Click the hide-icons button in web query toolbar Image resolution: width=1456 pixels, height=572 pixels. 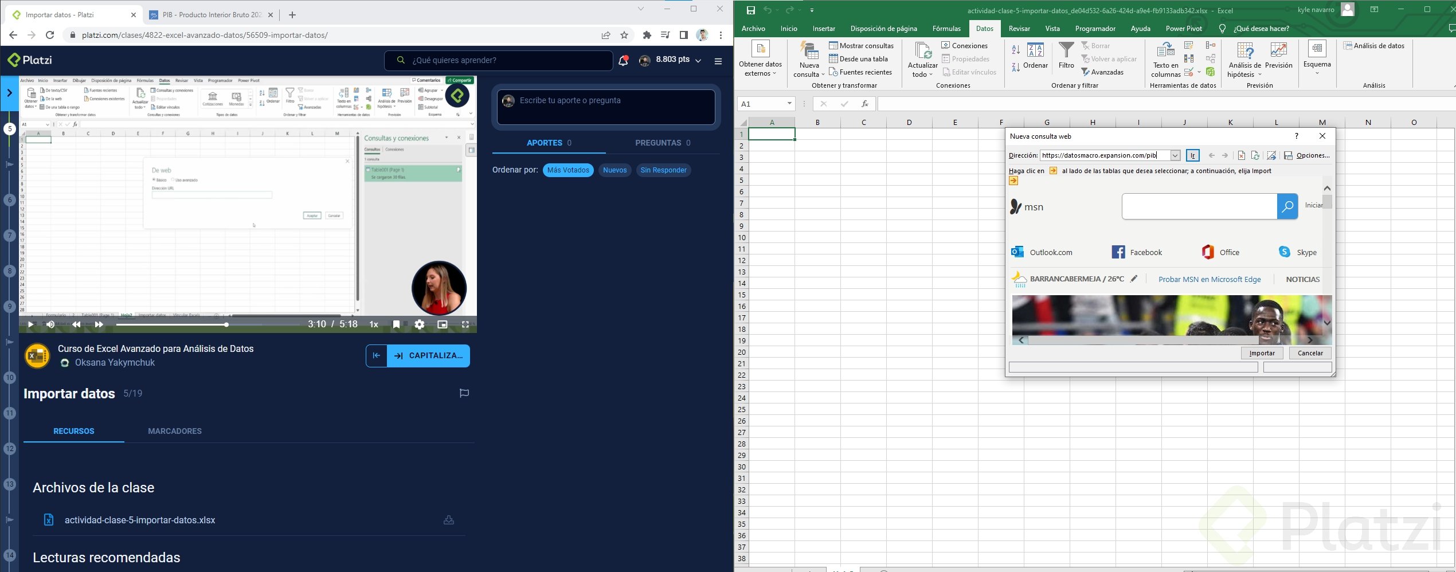point(1271,155)
